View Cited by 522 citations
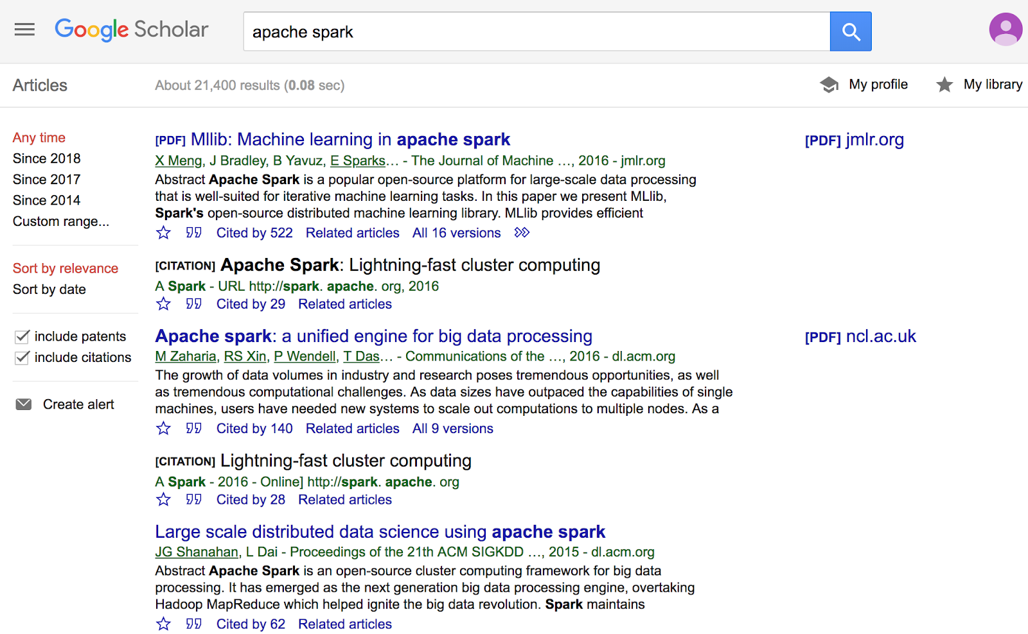The width and height of the screenshot is (1028, 634). tap(254, 233)
